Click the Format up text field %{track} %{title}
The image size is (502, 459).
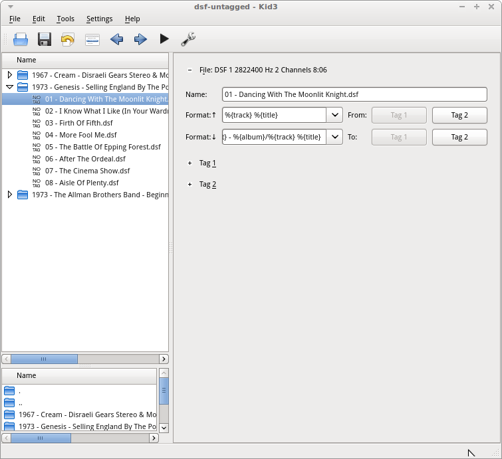pyautogui.click(x=274, y=115)
